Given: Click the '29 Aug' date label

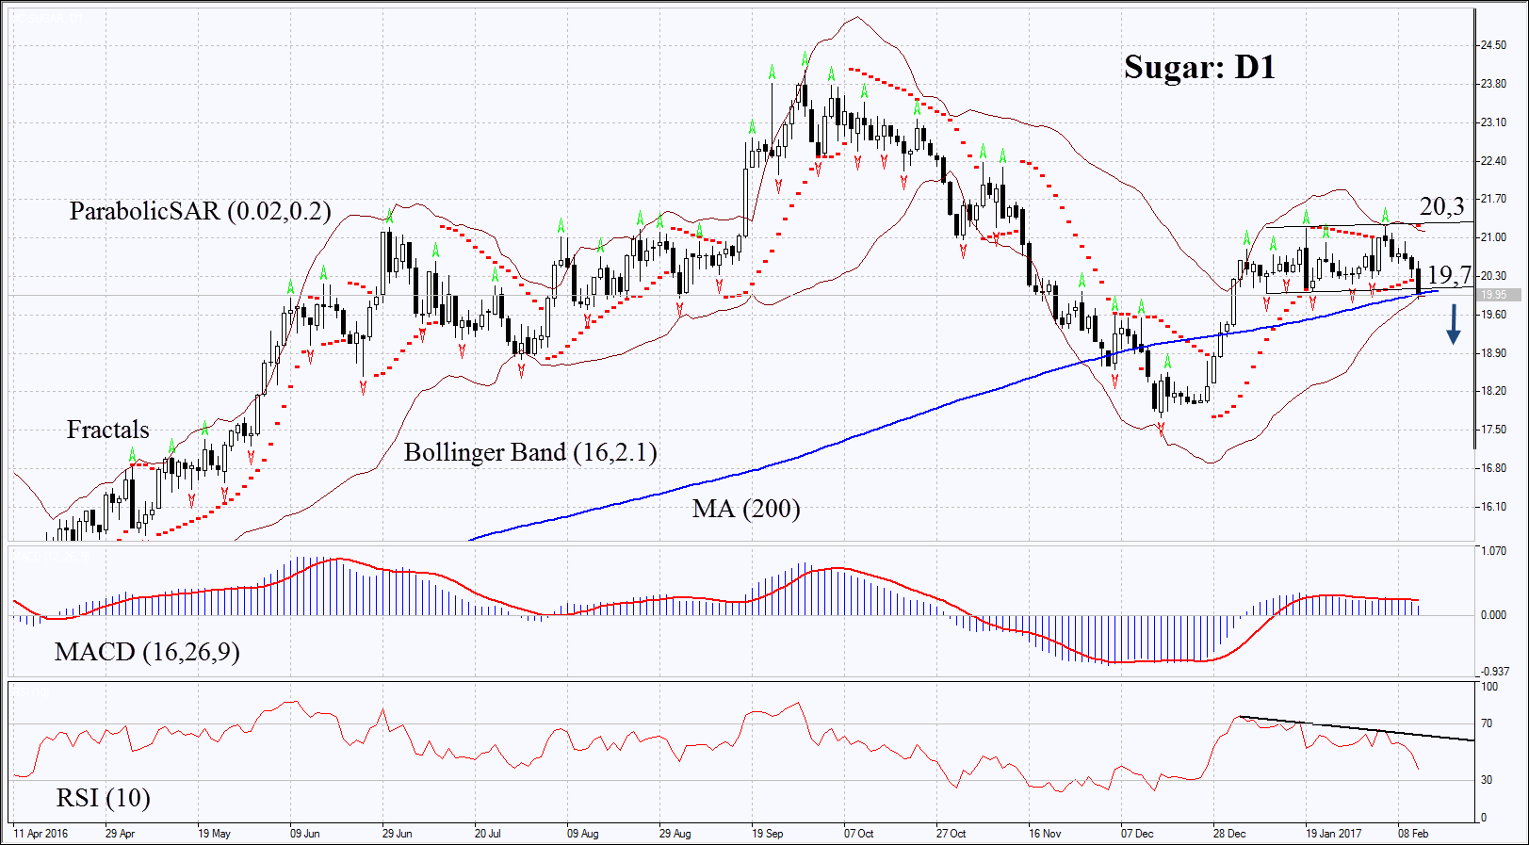Looking at the screenshot, I should click(675, 834).
